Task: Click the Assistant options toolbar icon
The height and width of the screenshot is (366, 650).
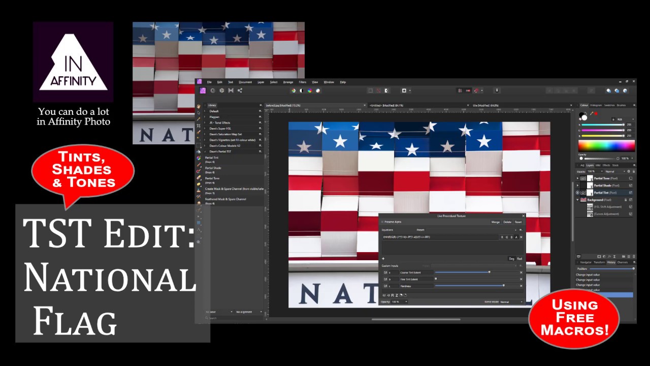Action: click(x=497, y=90)
